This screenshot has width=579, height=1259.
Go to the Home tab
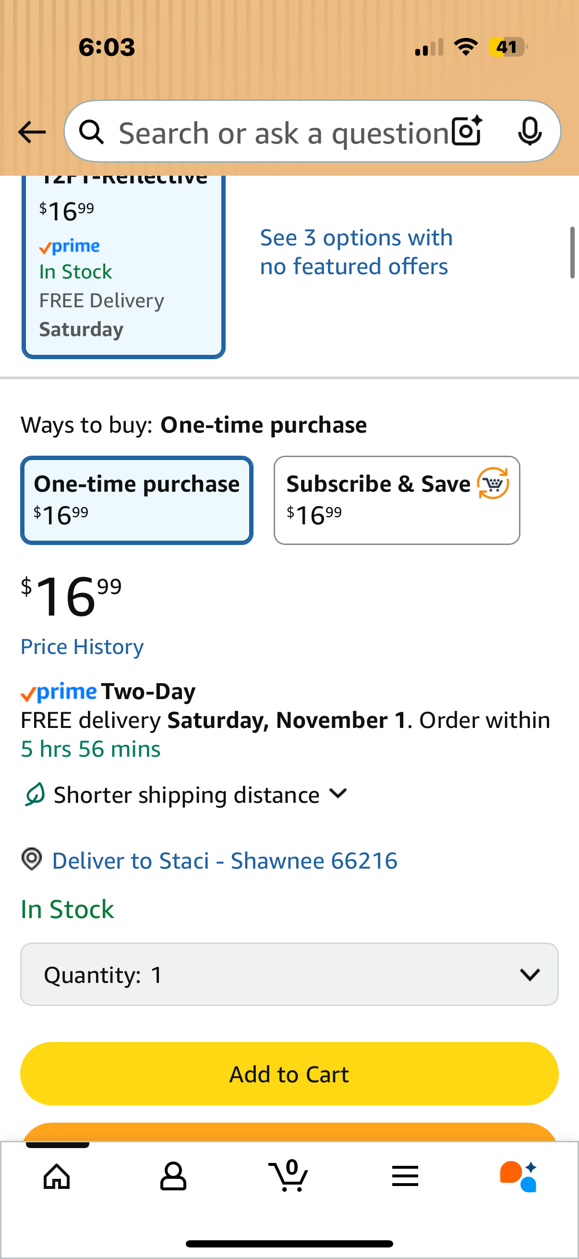57,1176
